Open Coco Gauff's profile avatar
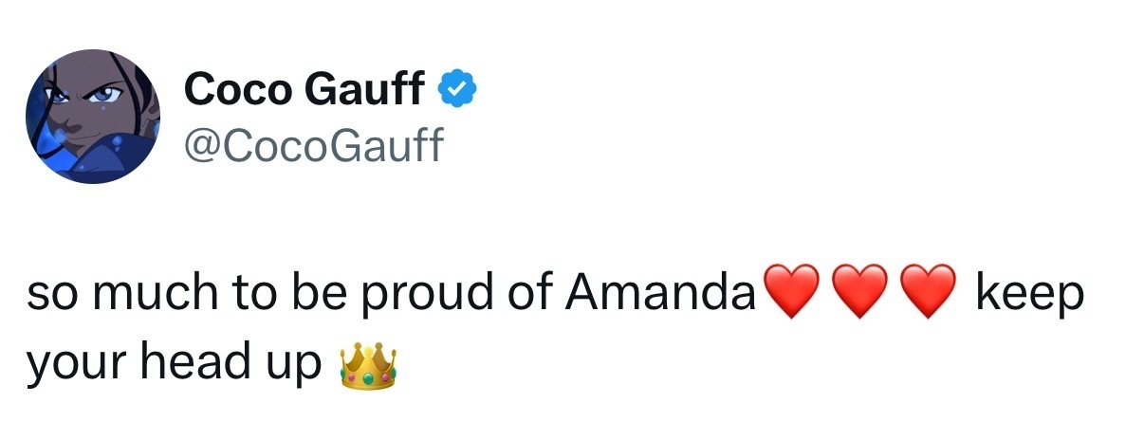 pos(93,117)
